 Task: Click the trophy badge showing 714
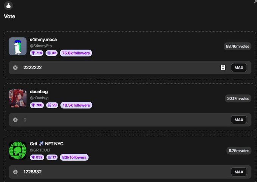pyautogui.click(x=37, y=53)
